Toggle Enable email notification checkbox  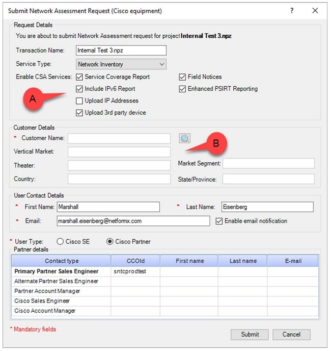pos(219,221)
